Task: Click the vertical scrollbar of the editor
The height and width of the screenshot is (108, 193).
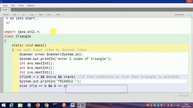Action: pos(192,55)
